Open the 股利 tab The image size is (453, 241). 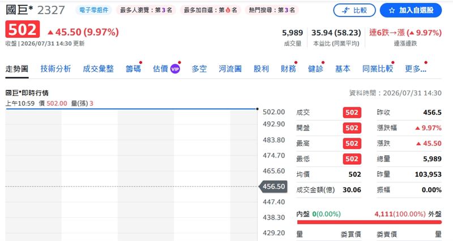coord(261,69)
